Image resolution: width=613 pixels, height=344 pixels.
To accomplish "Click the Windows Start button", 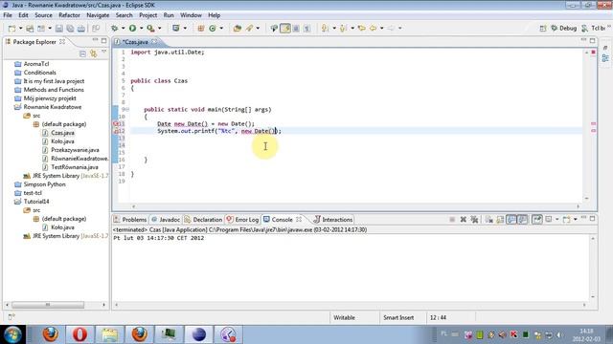I will (x=12, y=334).
